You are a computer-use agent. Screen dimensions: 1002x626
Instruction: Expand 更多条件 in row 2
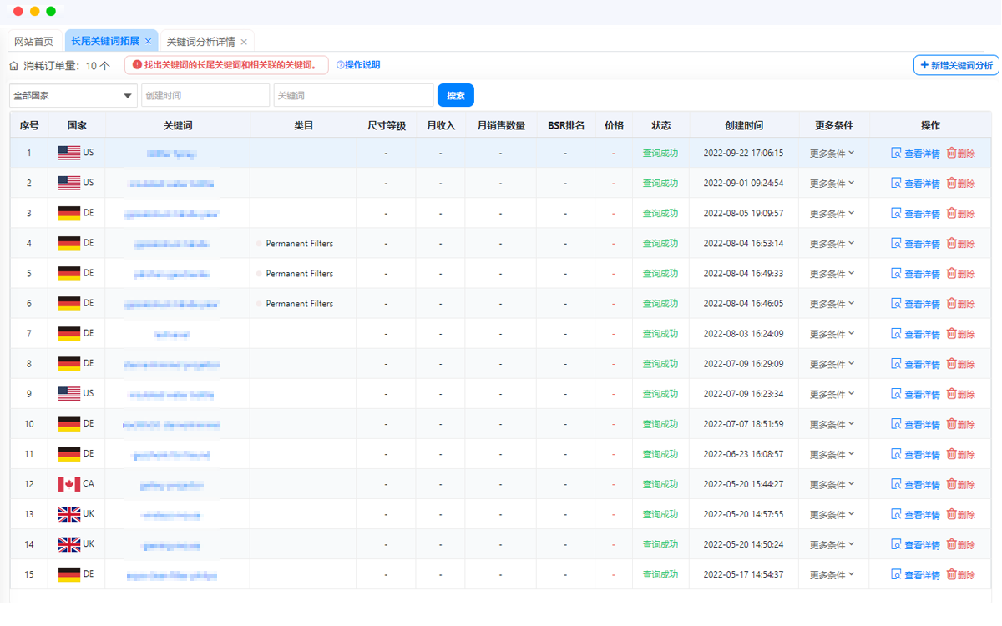832,184
